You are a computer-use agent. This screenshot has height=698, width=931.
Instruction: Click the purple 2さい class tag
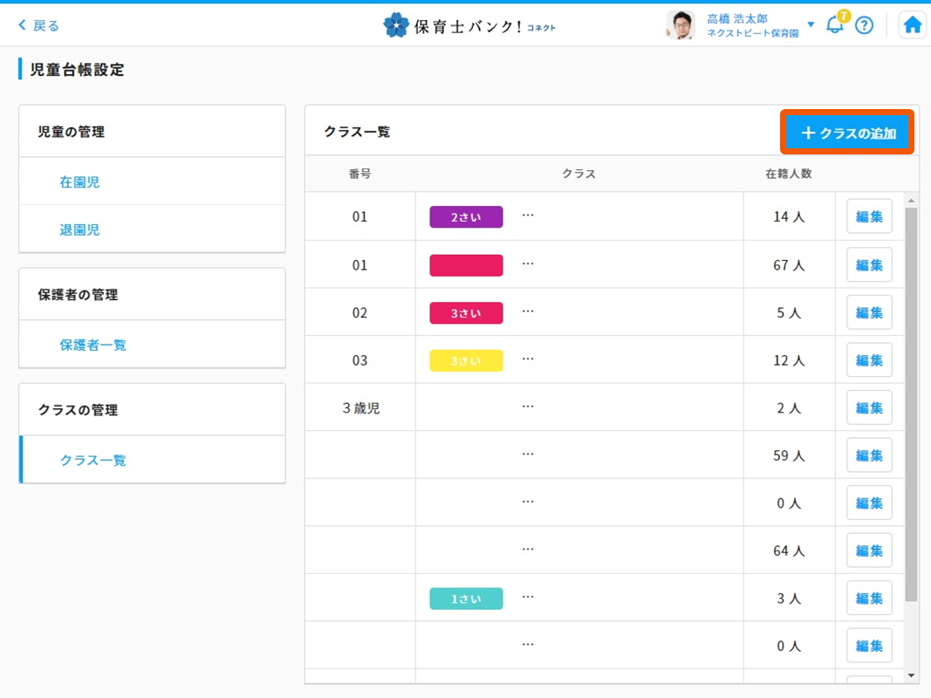466,217
